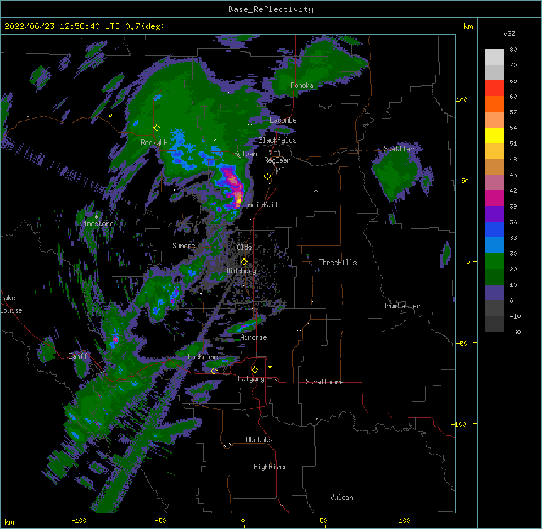Click the Blackfalds label
The image size is (542, 529).
[277, 140]
